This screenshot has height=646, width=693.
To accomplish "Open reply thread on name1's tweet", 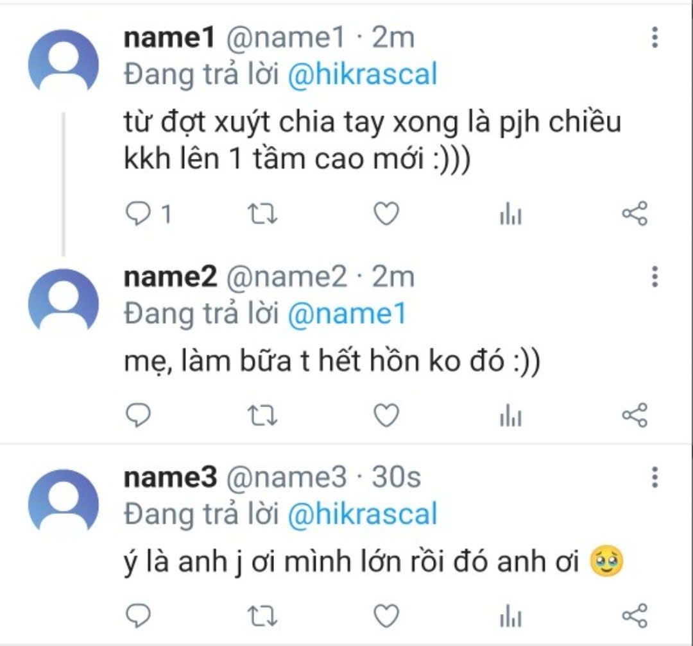I will tap(139, 213).
